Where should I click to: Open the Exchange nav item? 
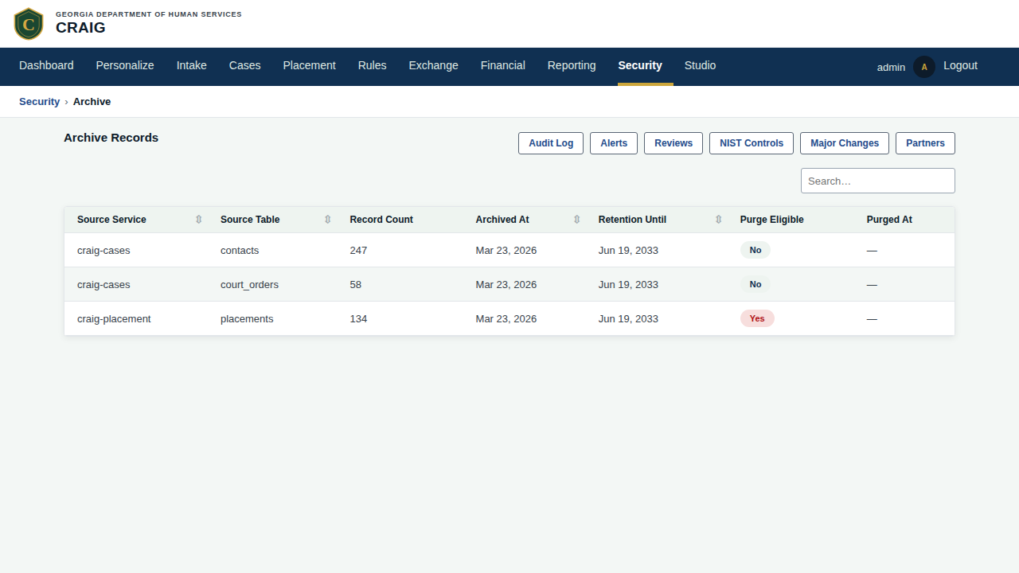click(x=434, y=65)
